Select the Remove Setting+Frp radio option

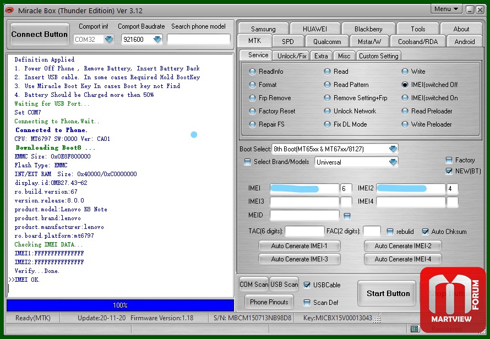click(327, 98)
